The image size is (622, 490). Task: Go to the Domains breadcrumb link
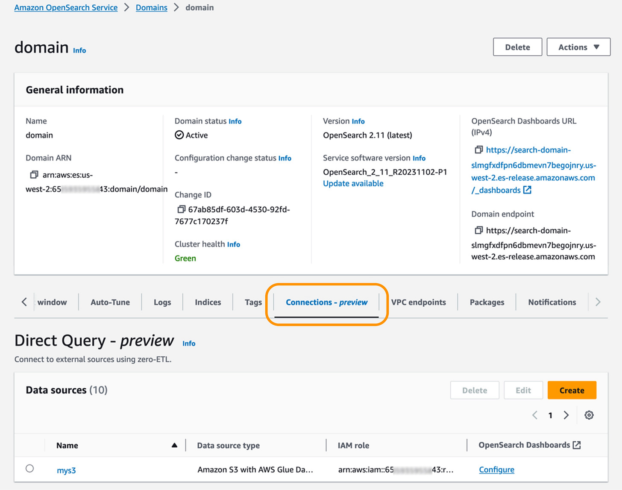coord(152,8)
